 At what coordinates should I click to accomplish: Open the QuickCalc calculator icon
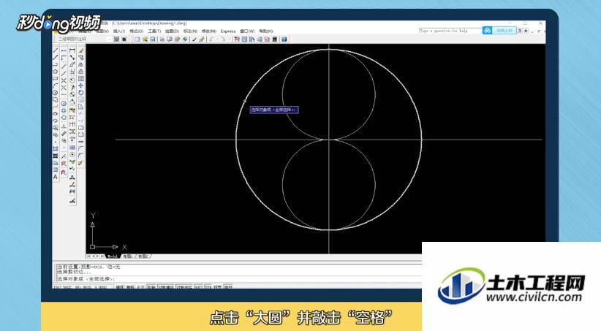tap(275, 39)
